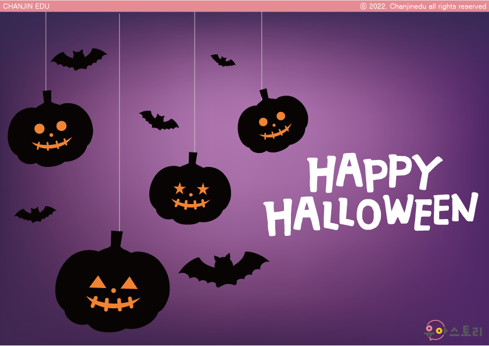Click the yellow circle in the 유아스토리 logo
Viewport: 489px width, 346px height.
coord(440,332)
